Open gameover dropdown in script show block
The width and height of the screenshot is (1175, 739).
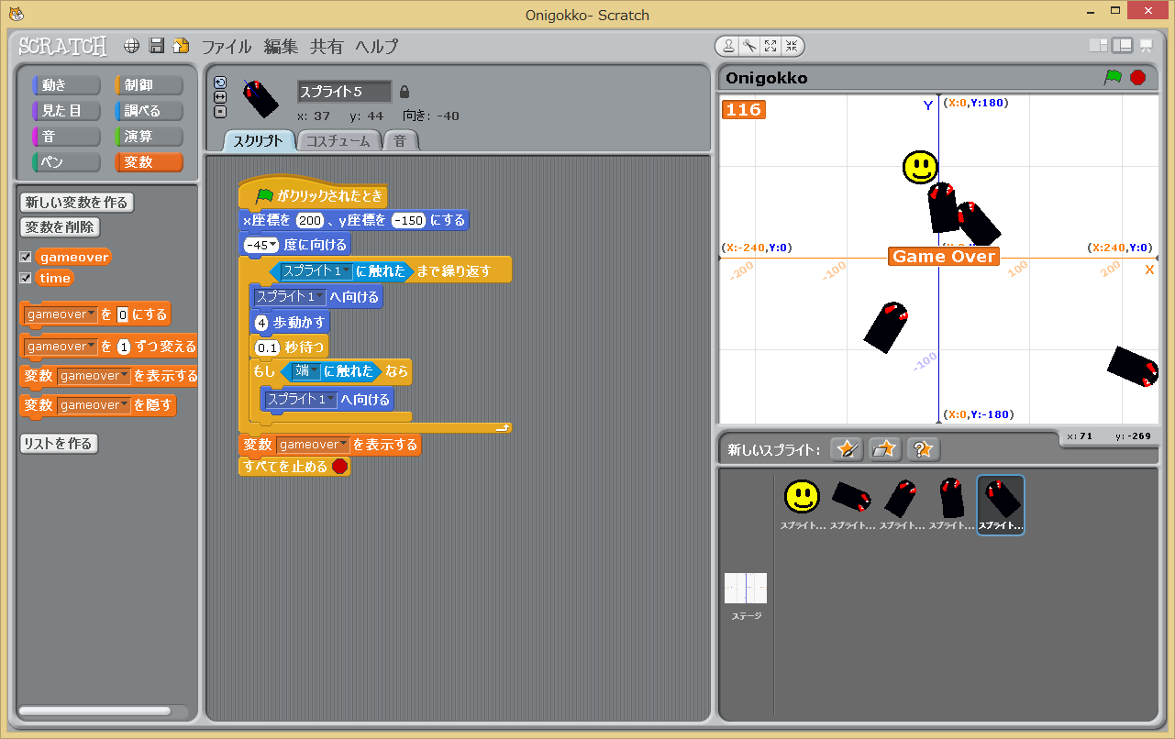tap(313, 445)
